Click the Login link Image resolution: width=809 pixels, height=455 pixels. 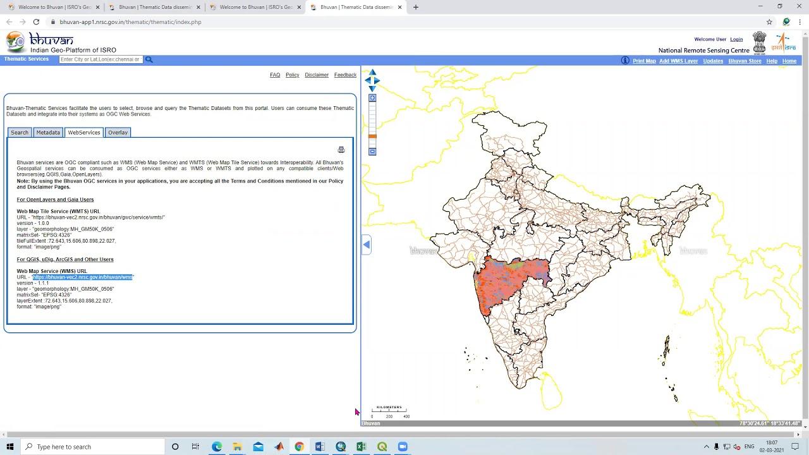pyautogui.click(x=736, y=39)
